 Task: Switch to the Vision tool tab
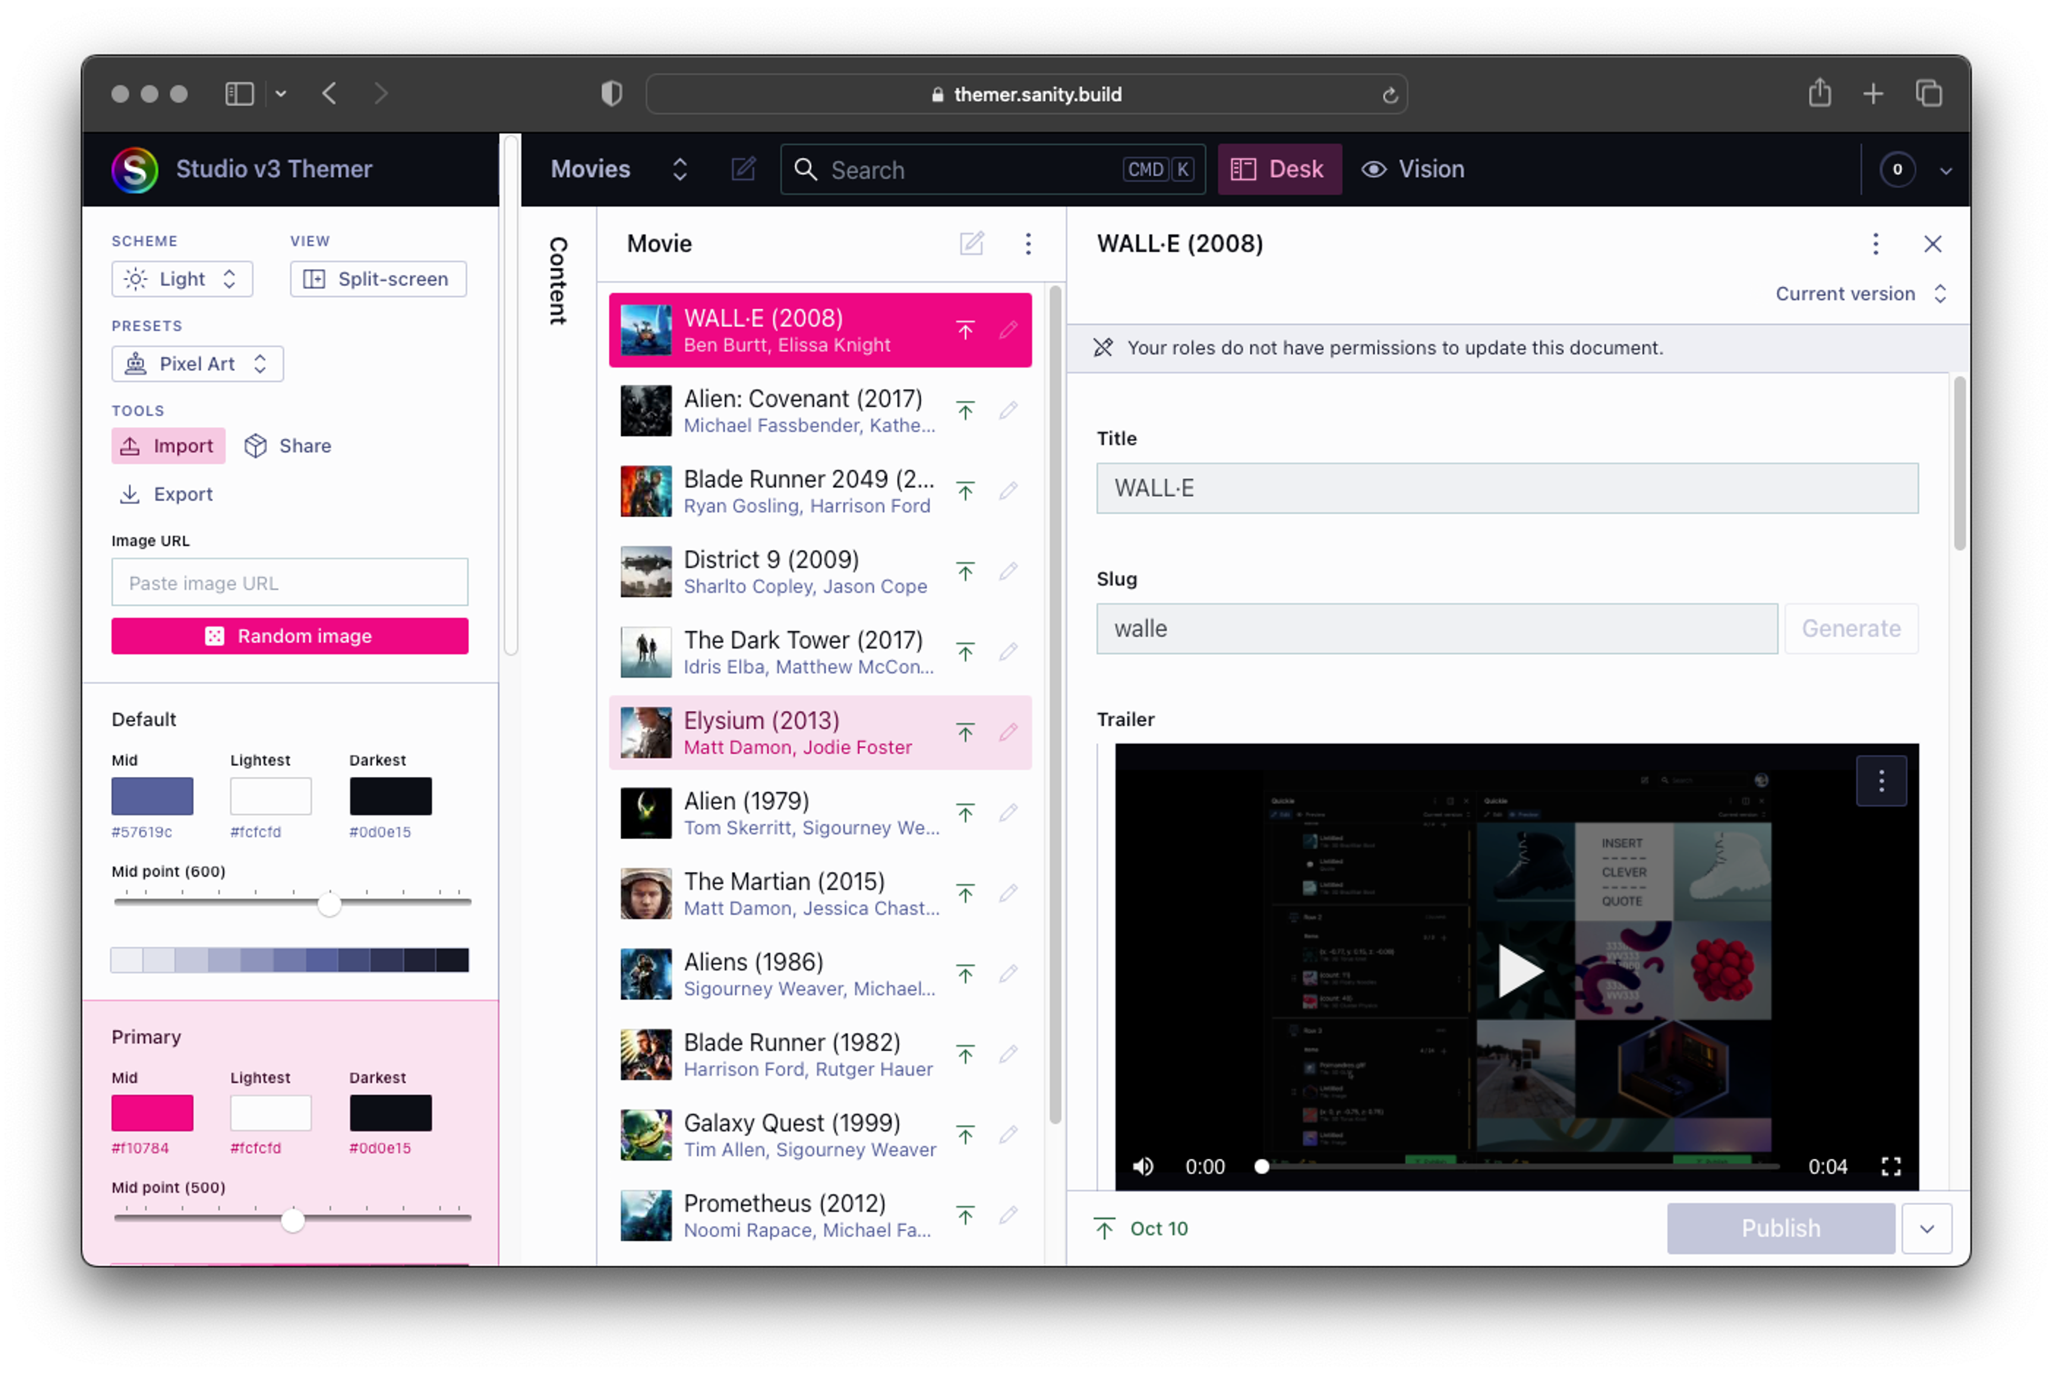tap(1413, 169)
